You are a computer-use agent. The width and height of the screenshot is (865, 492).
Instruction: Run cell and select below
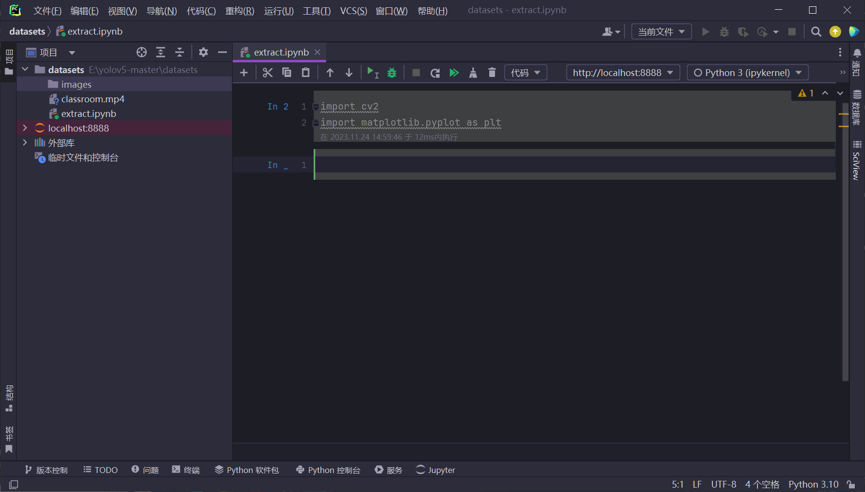pos(372,73)
